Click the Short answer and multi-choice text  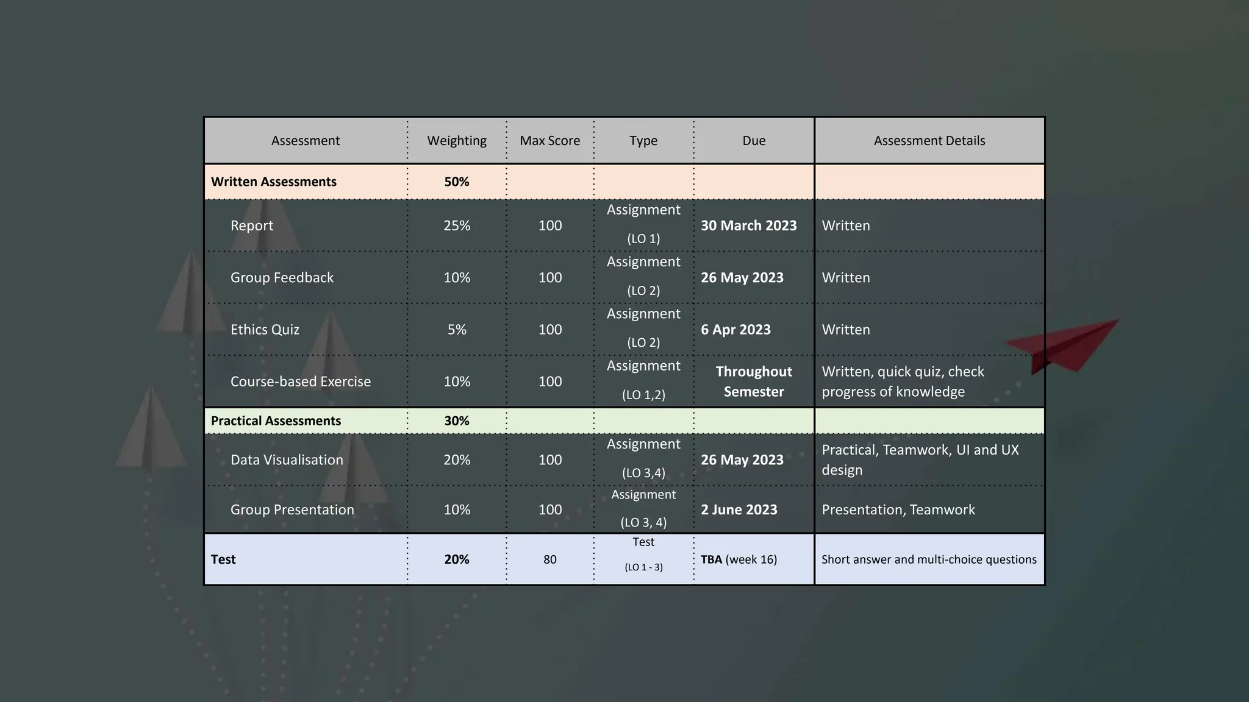point(928,559)
